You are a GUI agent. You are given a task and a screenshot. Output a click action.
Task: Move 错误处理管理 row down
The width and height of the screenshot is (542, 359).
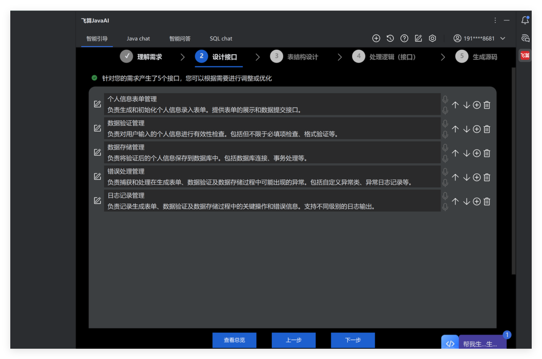(466, 178)
